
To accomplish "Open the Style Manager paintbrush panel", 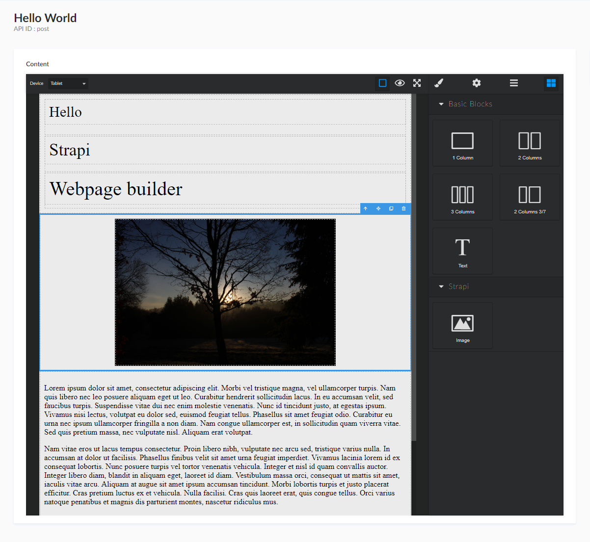I will tap(439, 83).
